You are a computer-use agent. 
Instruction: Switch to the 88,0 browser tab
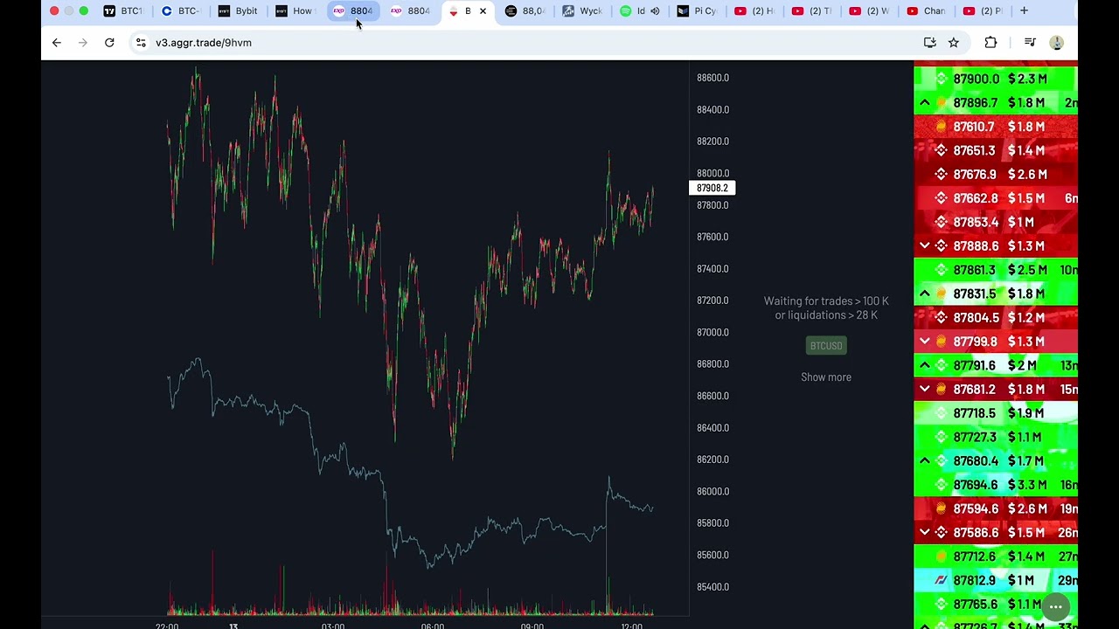pyautogui.click(x=525, y=10)
